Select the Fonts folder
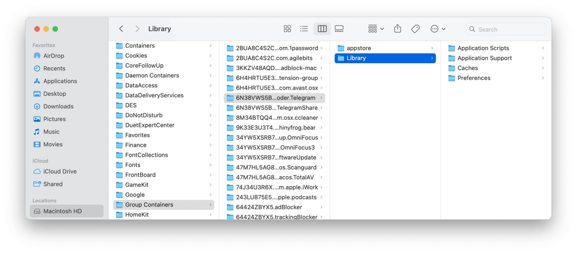This screenshot has height=253, width=577. (x=164, y=165)
